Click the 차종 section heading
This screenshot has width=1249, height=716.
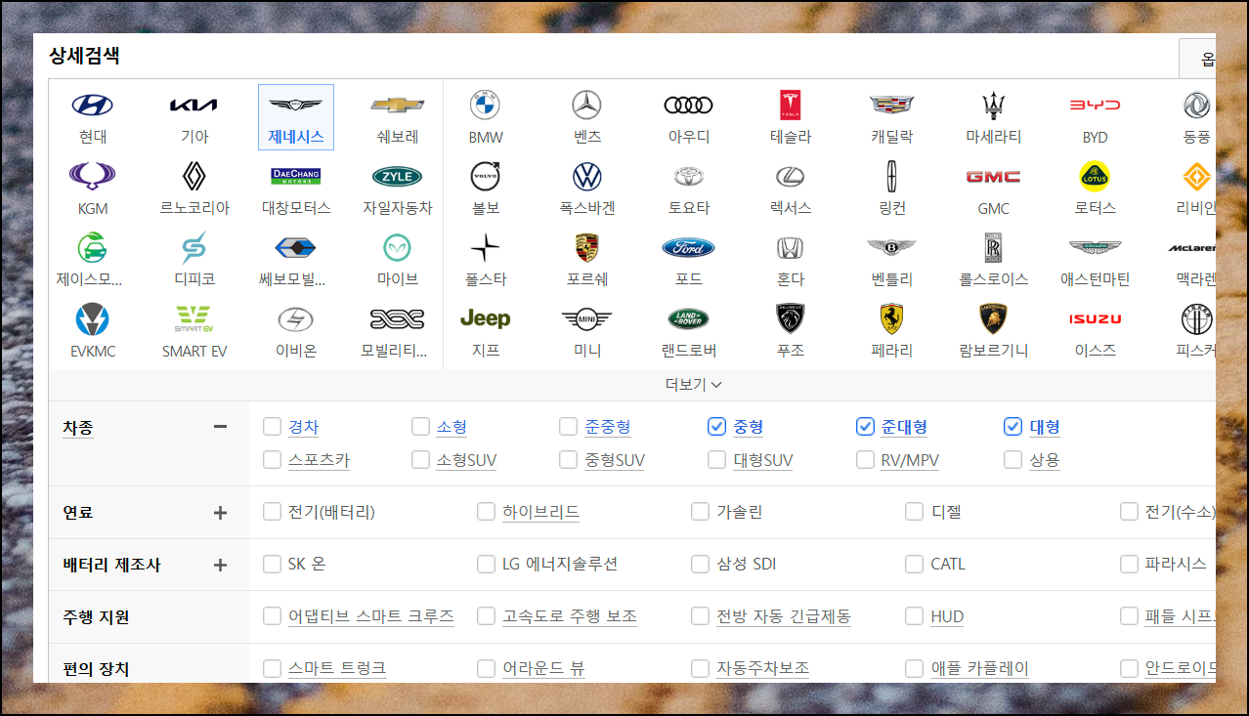[78, 427]
